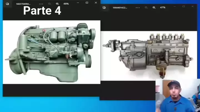The width and height of the screenshot is (200, 112).
Task: Maximize the left Photos window
Action: [87, 3]
